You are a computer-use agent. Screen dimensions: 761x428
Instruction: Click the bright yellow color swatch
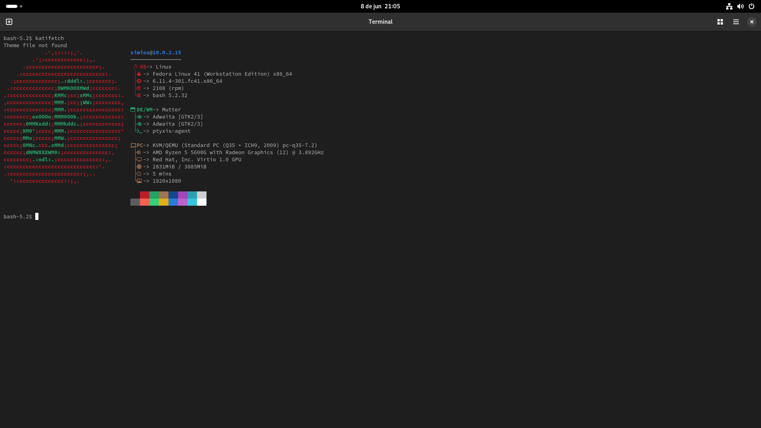(x=164, y=202)
